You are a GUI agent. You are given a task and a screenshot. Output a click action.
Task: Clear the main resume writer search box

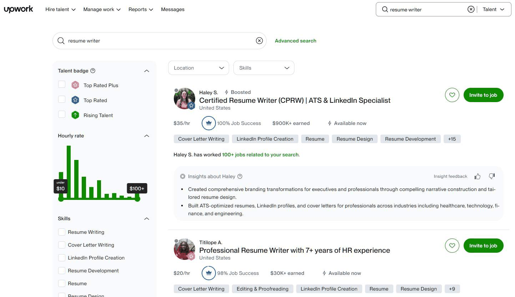tap(259, 41)
